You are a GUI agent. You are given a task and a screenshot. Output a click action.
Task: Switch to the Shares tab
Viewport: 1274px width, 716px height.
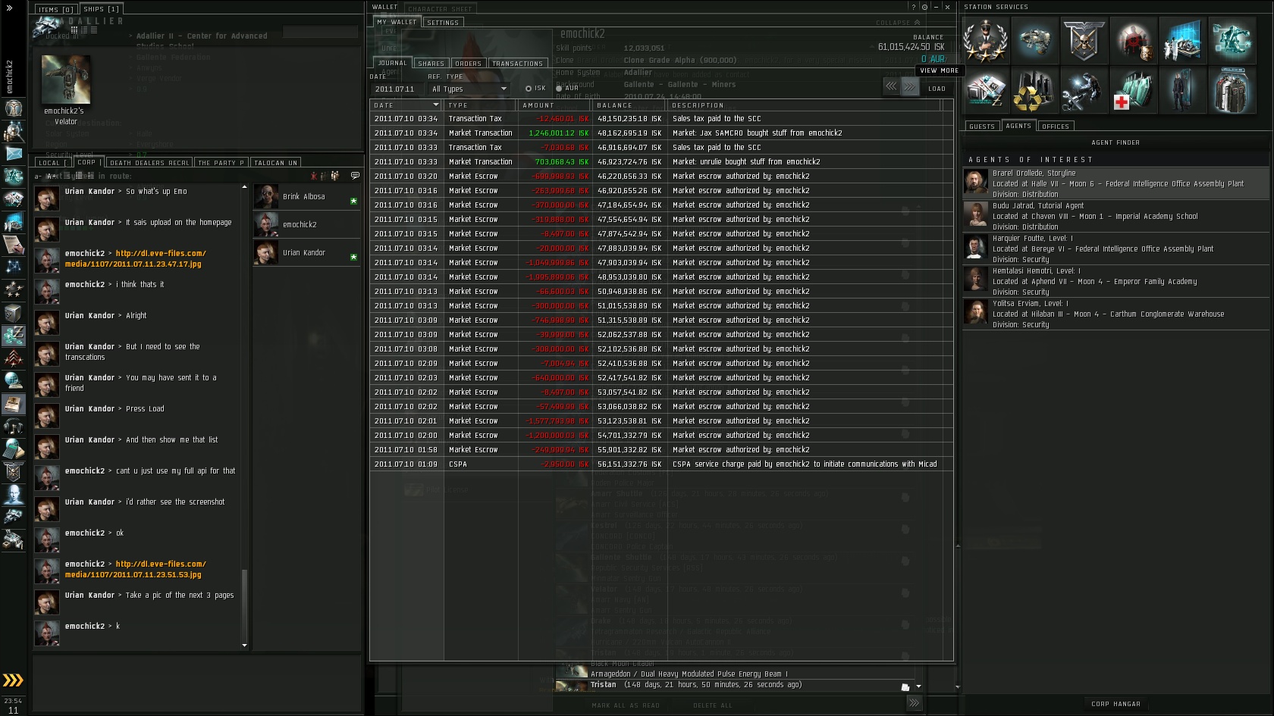click(431, 64)
